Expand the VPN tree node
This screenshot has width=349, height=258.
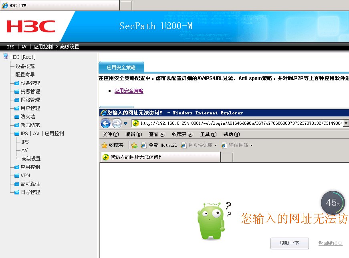coord(17,176)
